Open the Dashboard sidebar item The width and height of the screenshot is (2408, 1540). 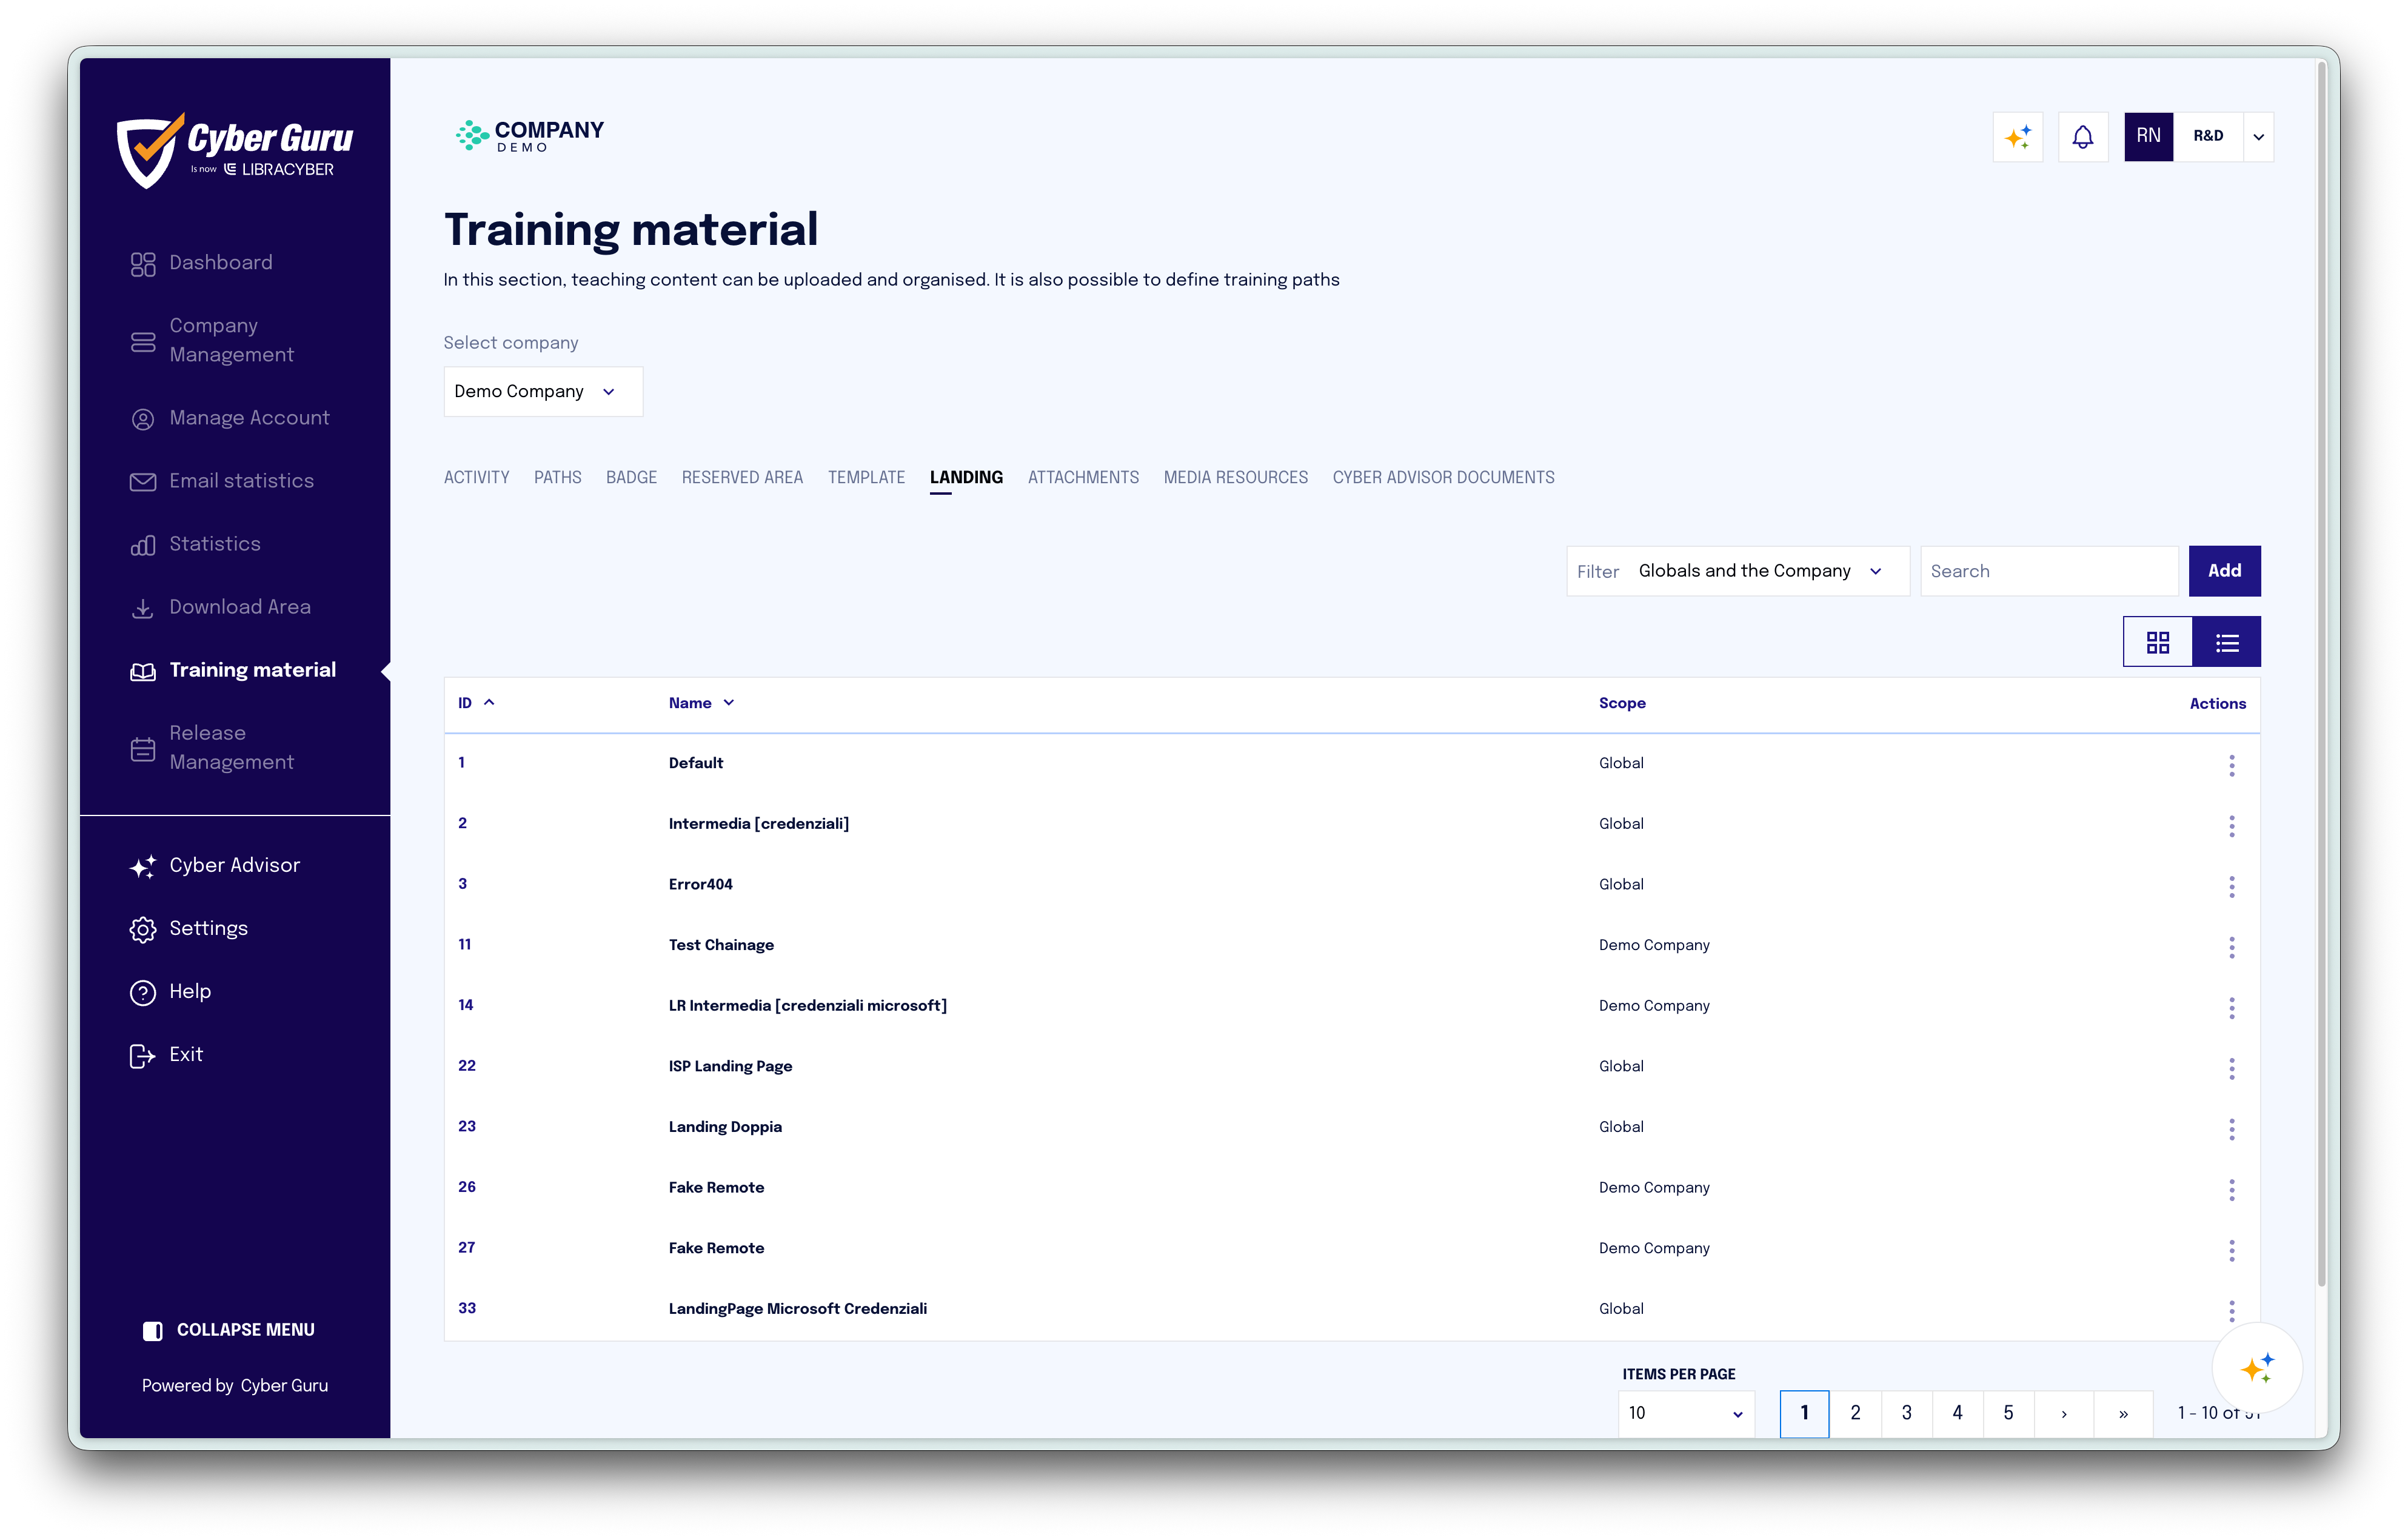201,263
